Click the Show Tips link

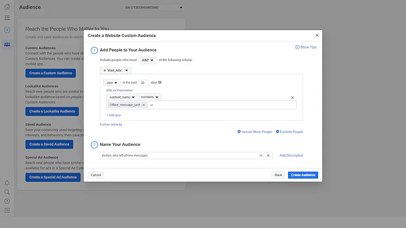click(306, 47)
